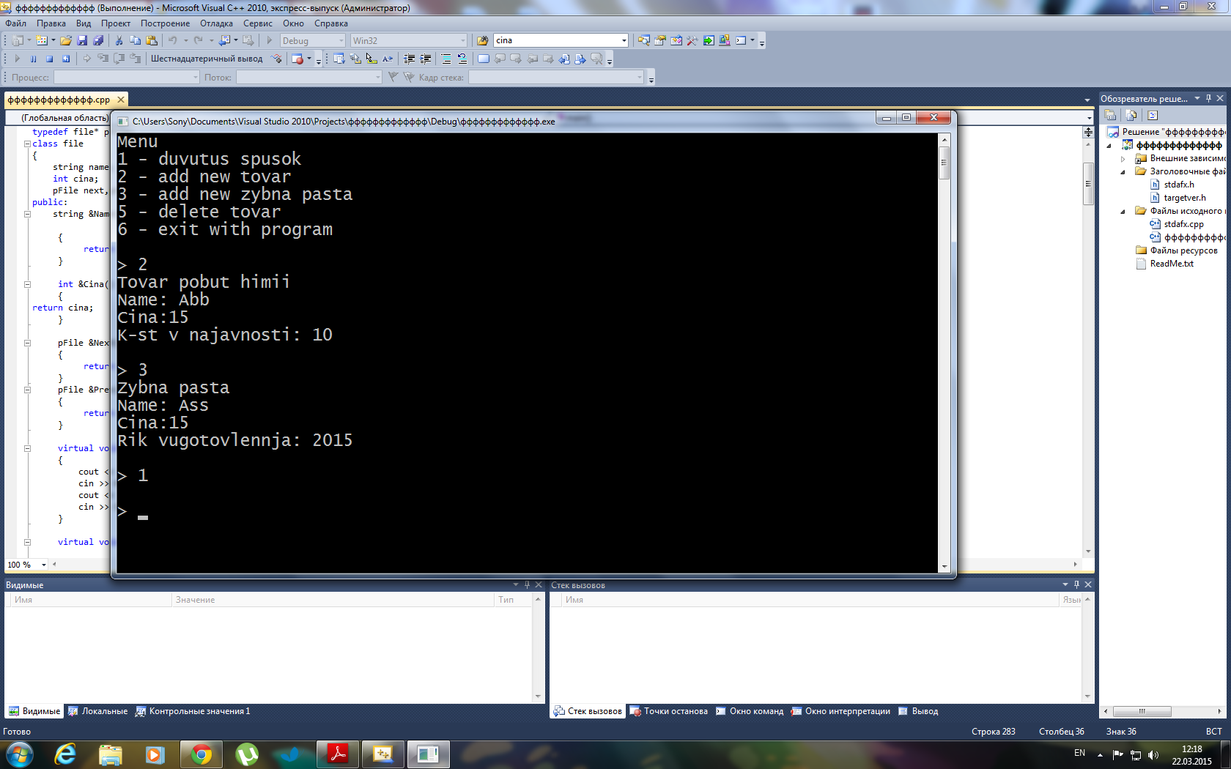The width and height of the screenshot is (1231, 769).
Task: Click the Save All toolbar icon
Action: (x=98, y=40)
